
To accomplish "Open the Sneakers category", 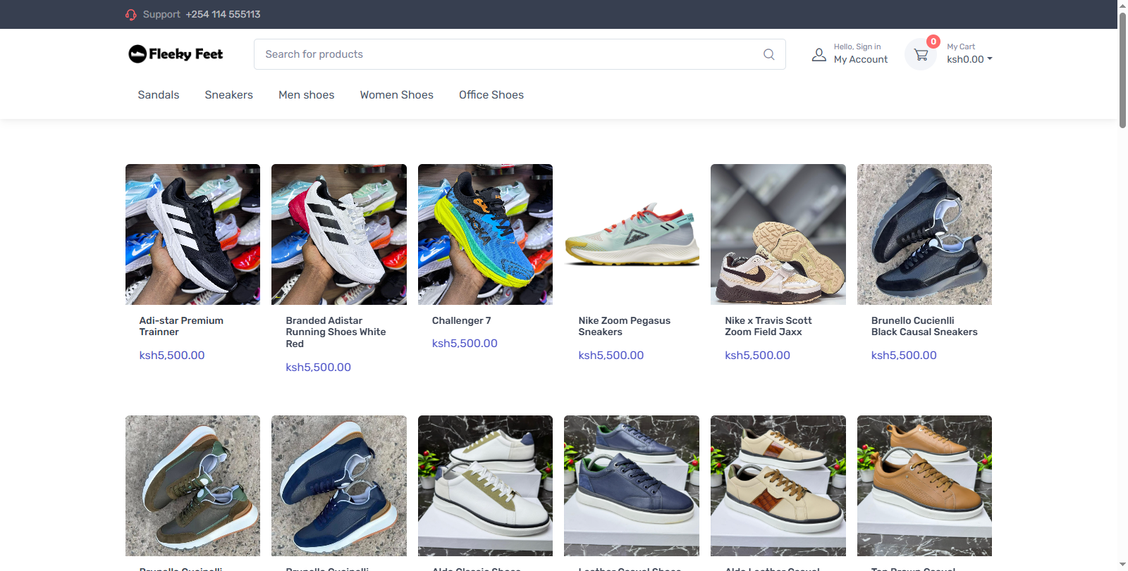I will [228, 95].
